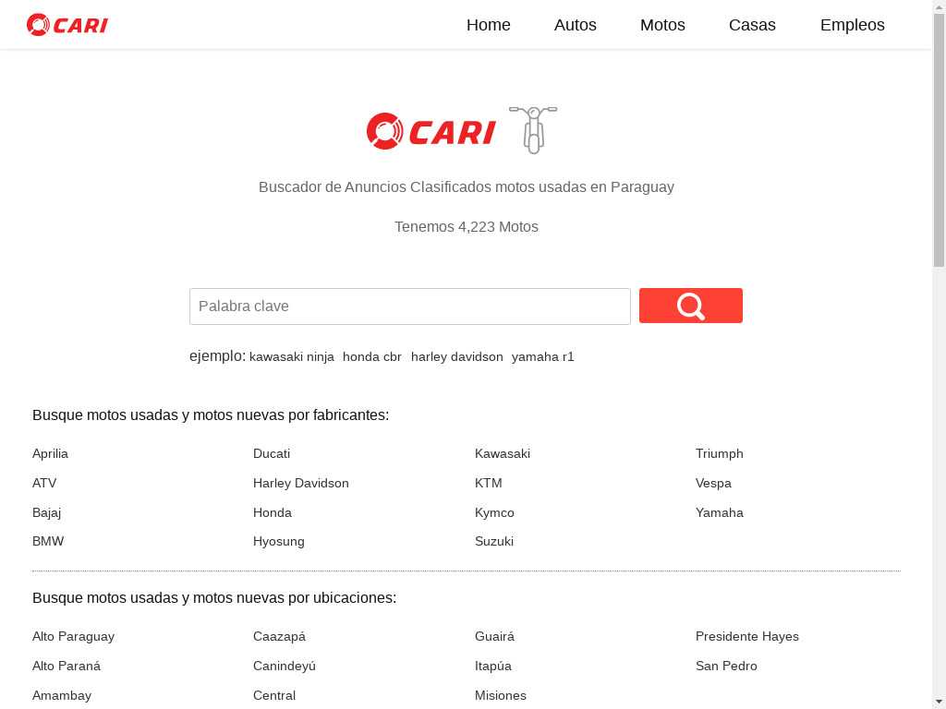Open the Harley Davidson manufacturer link
Image resolution: width=946 pixels, height=709 pixels.
pyautogui.click(x=300, y=483)
